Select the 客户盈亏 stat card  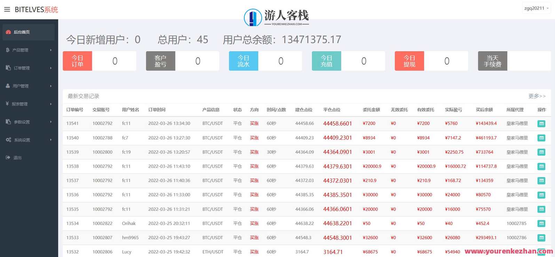click(182, 61)
